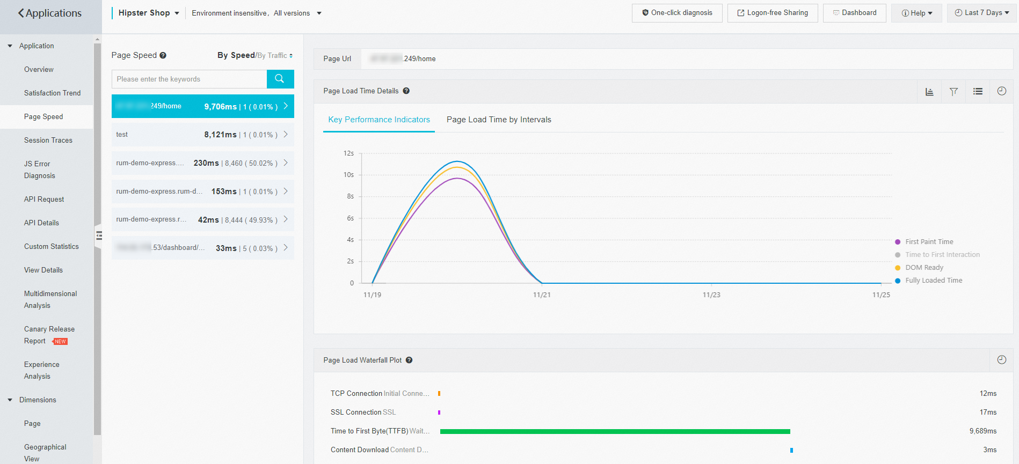Toggle DOM Ready legend series
The image size is (1019, 464).
click(x=923, y=268)
